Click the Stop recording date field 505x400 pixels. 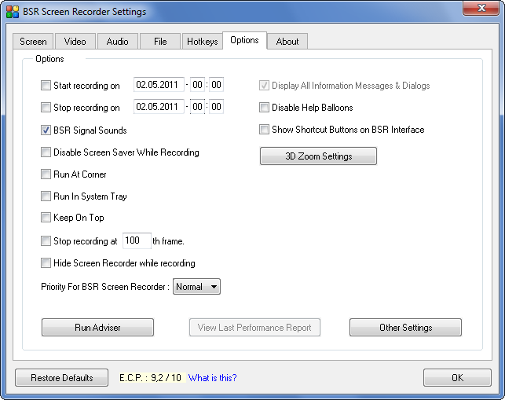159,107
